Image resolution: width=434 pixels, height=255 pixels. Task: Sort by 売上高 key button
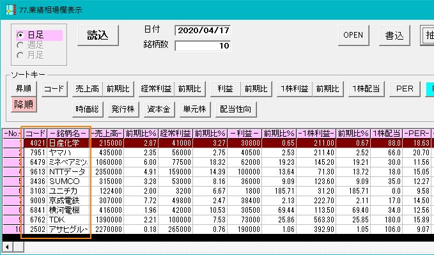point(88,89)
